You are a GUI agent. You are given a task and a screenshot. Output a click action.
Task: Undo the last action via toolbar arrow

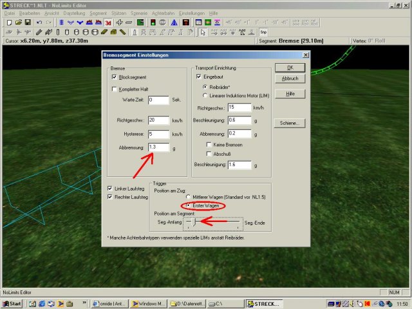[39, 23]
